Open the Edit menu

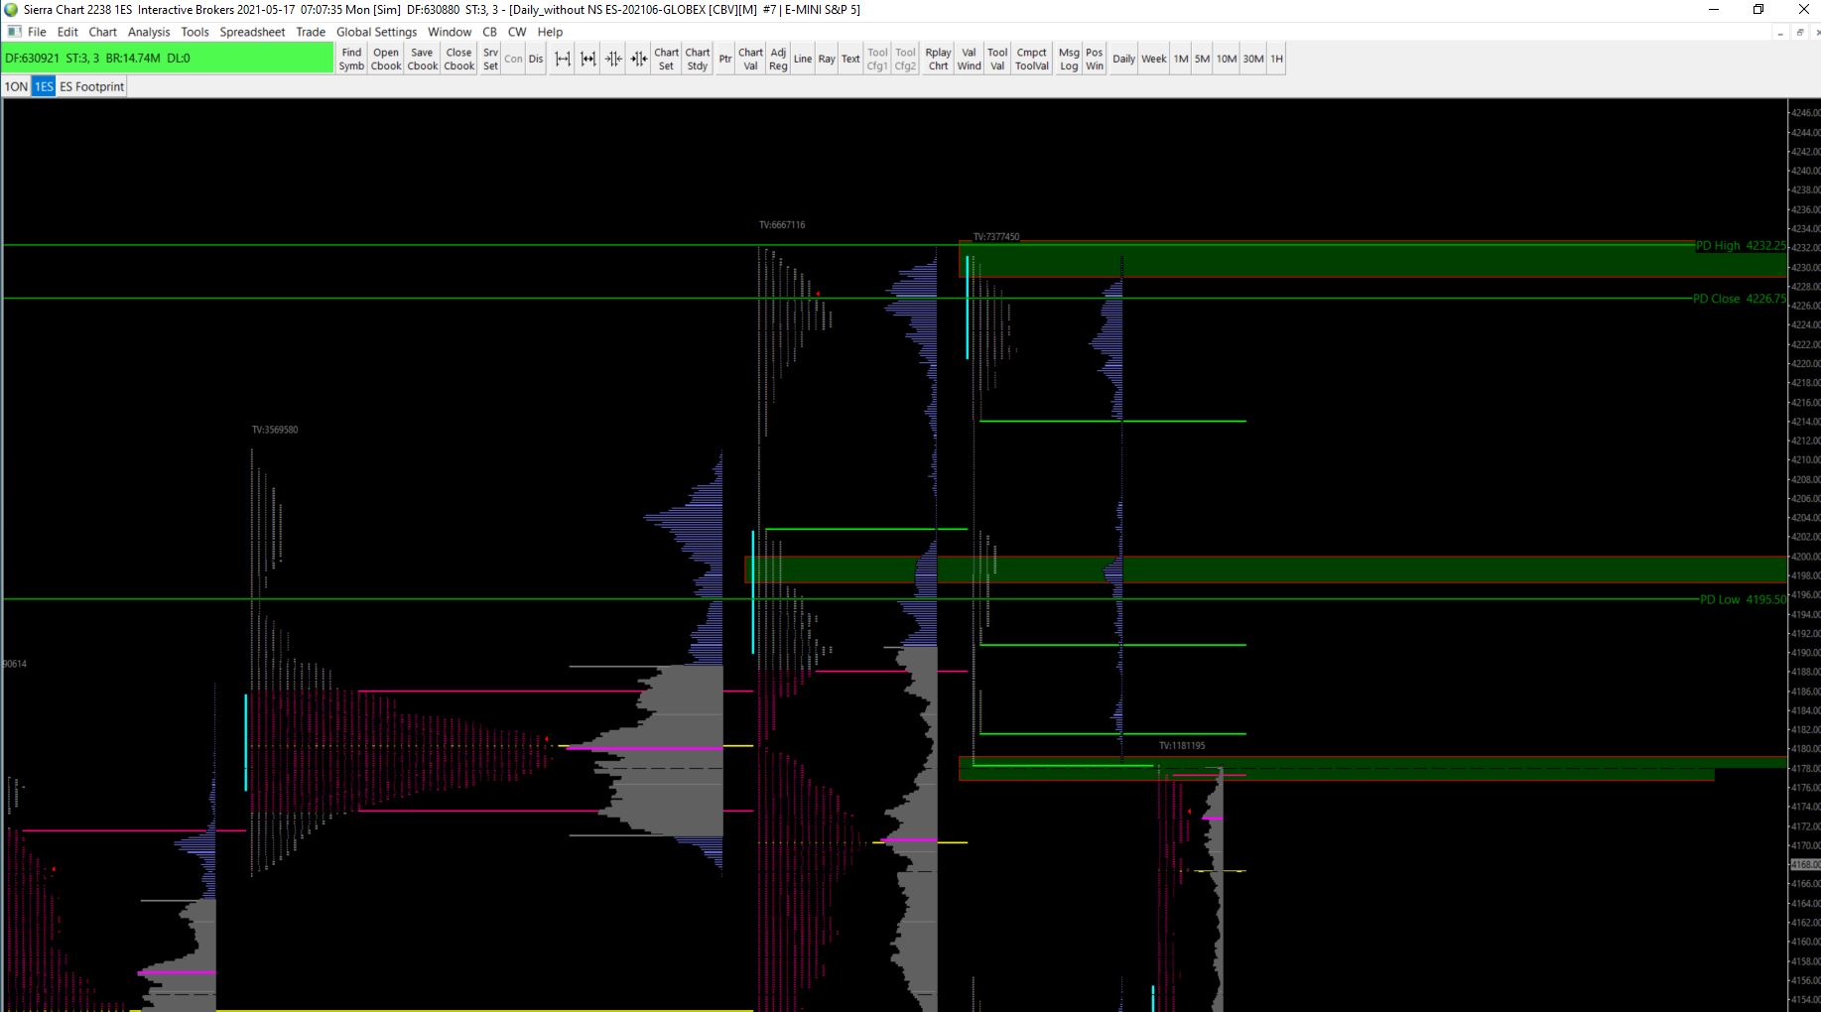coord(67,32)
